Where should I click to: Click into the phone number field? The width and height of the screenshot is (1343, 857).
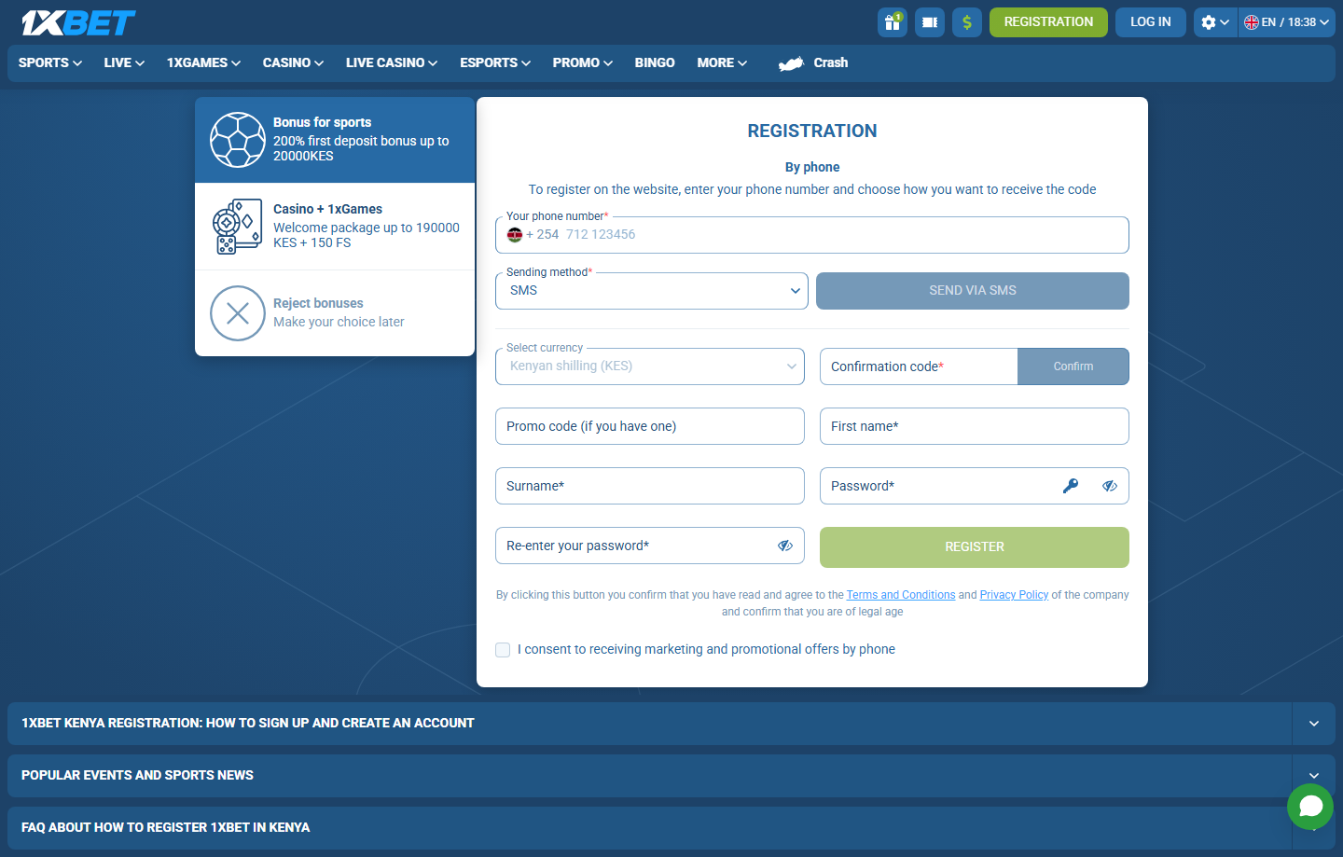point(812,235)
